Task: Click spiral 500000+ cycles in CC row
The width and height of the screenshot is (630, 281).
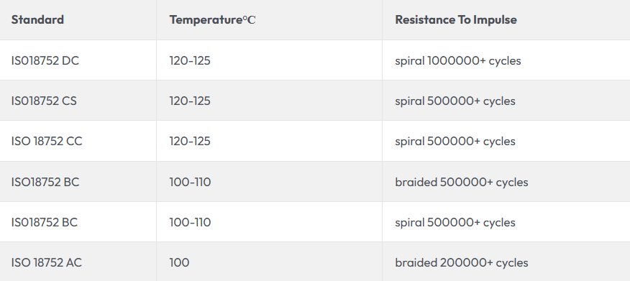Action: click(x=455, y=142)
